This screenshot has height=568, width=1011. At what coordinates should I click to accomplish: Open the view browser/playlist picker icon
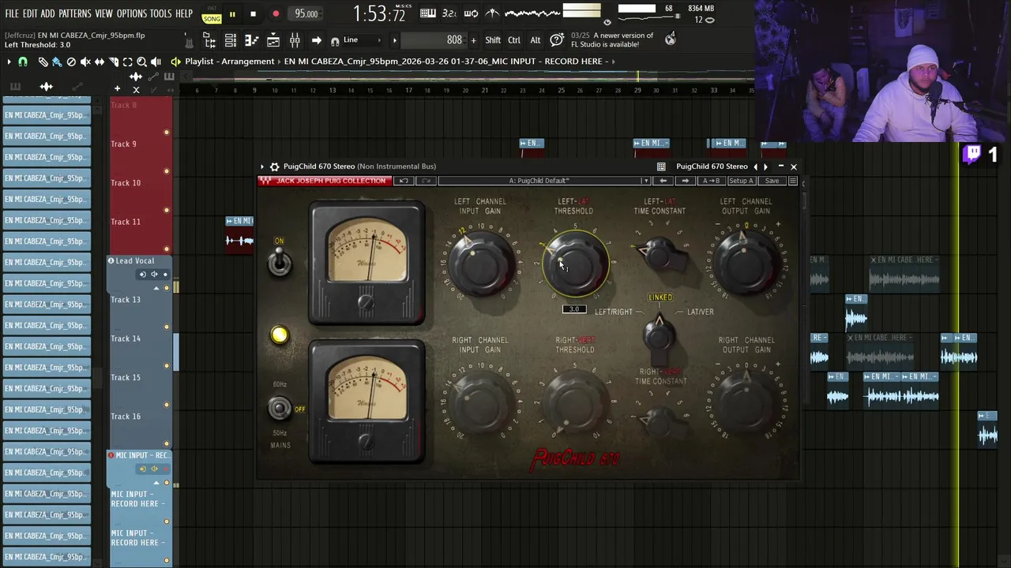(210, 40)
